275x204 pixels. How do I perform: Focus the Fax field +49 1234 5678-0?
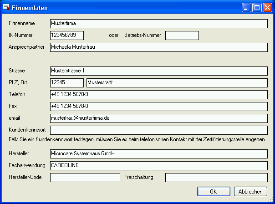click(x=159, y=107)
